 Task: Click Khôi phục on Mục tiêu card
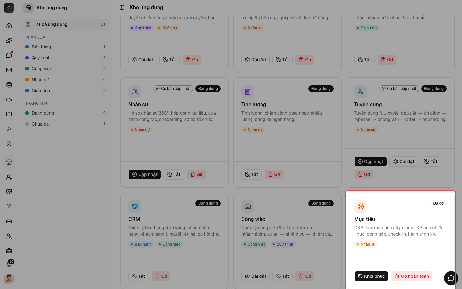tap(371, 276)
